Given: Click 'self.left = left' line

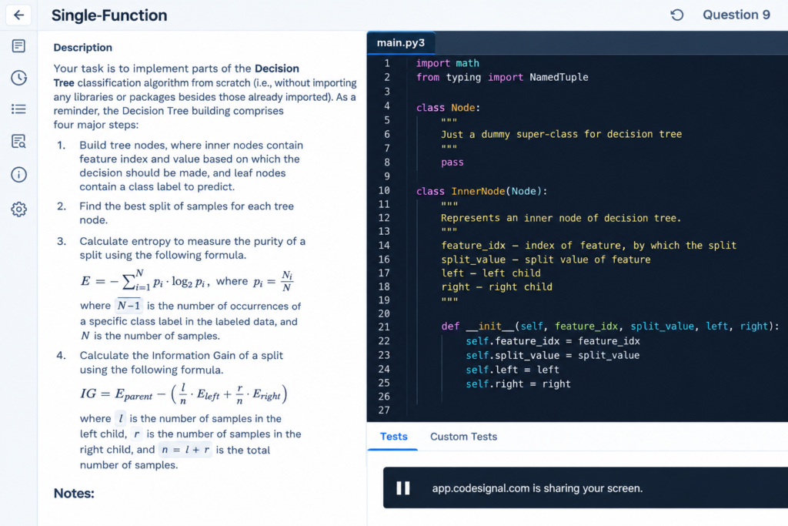Looking at the screenshot, I should [512, 370].
